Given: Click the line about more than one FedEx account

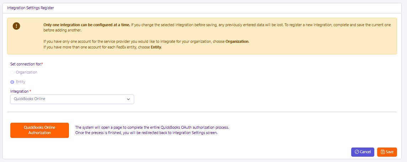Looking at the screenshot, I should (x=102, y=47).
